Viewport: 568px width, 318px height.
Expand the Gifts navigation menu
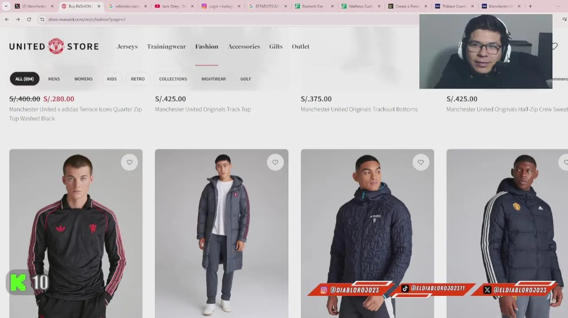(x=276, y=46)
